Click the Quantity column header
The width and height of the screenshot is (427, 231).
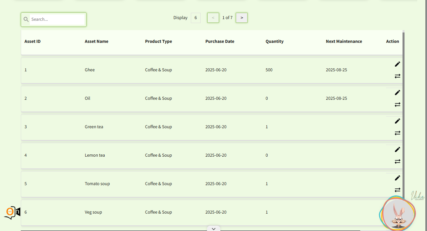pyautogui.click(x=274, y=42)
